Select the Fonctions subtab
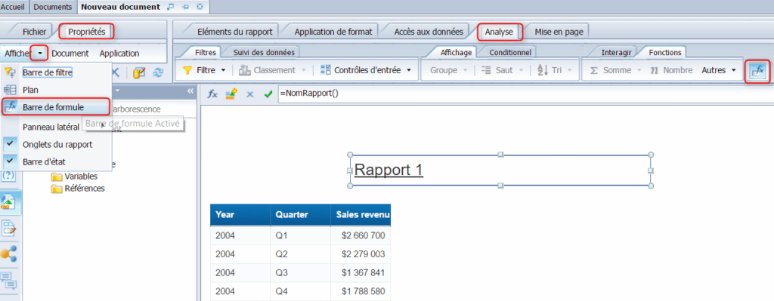The image size is (774, 301). 665,52
